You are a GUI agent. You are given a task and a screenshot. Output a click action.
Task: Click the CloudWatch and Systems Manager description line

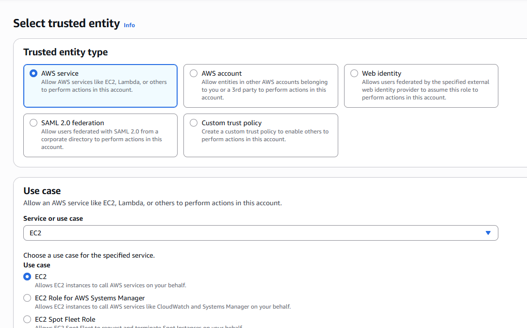tap(163, 307)
